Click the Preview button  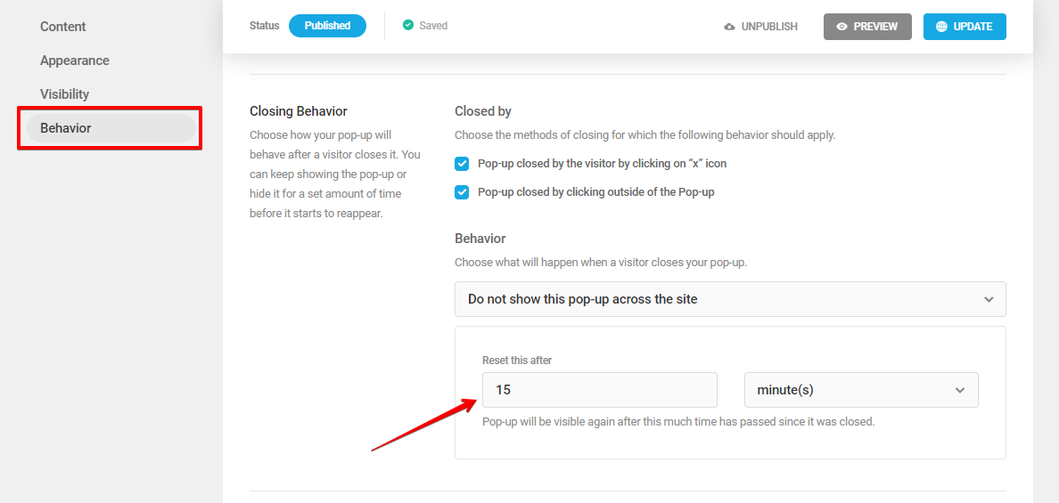click(867, 27)
